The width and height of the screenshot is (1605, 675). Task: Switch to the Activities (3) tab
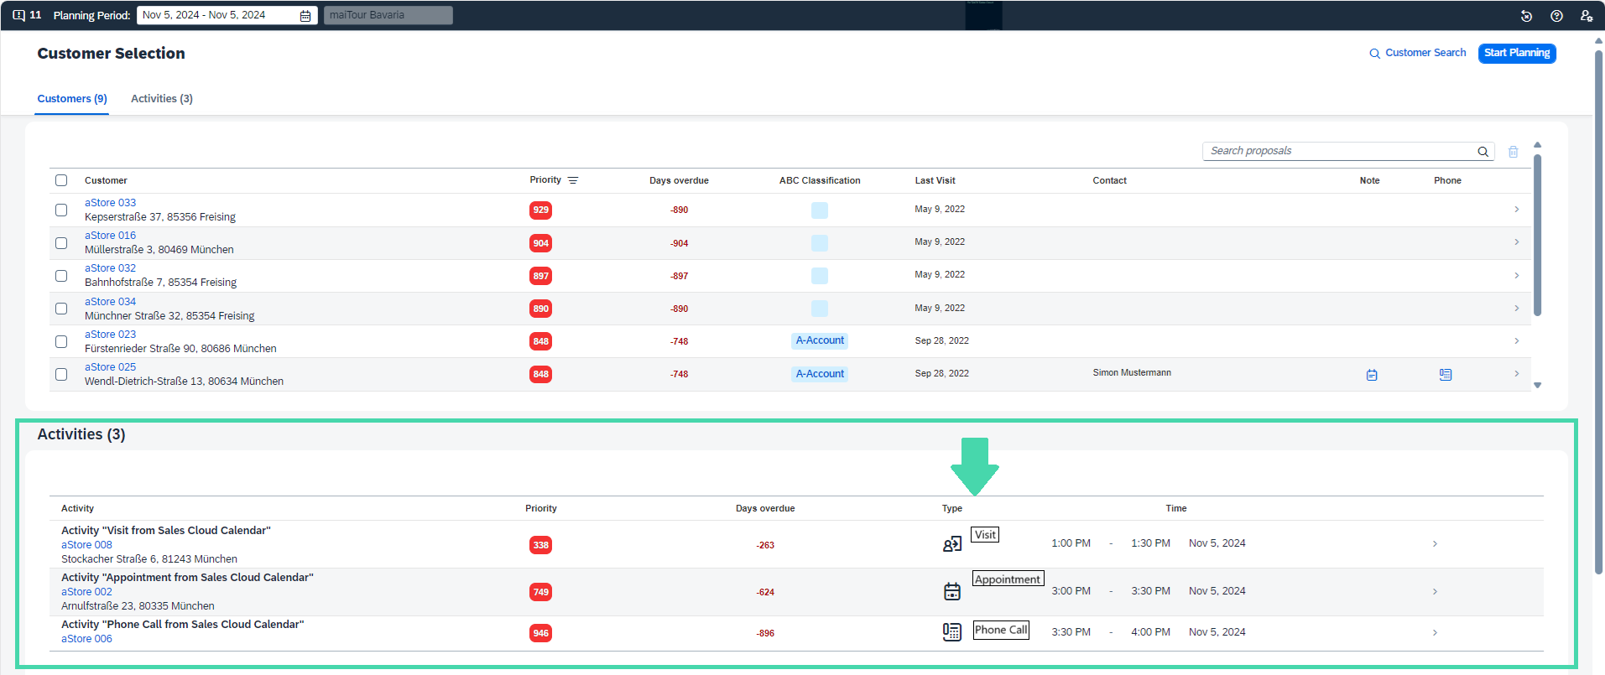click(162, 99)
